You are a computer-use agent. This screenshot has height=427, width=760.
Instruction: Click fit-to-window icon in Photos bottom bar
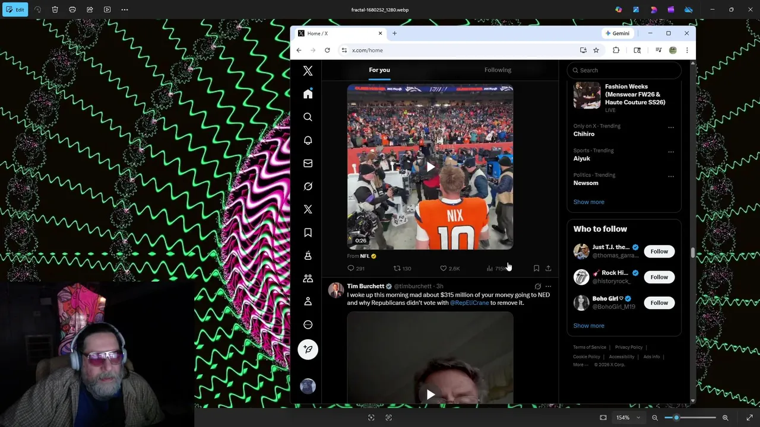[x=603, y=418]
